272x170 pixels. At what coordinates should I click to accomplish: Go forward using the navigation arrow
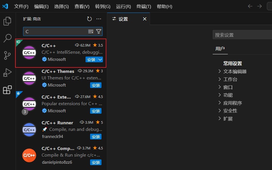point(259,6)
